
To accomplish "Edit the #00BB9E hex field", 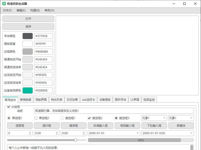I will [43, 90].
